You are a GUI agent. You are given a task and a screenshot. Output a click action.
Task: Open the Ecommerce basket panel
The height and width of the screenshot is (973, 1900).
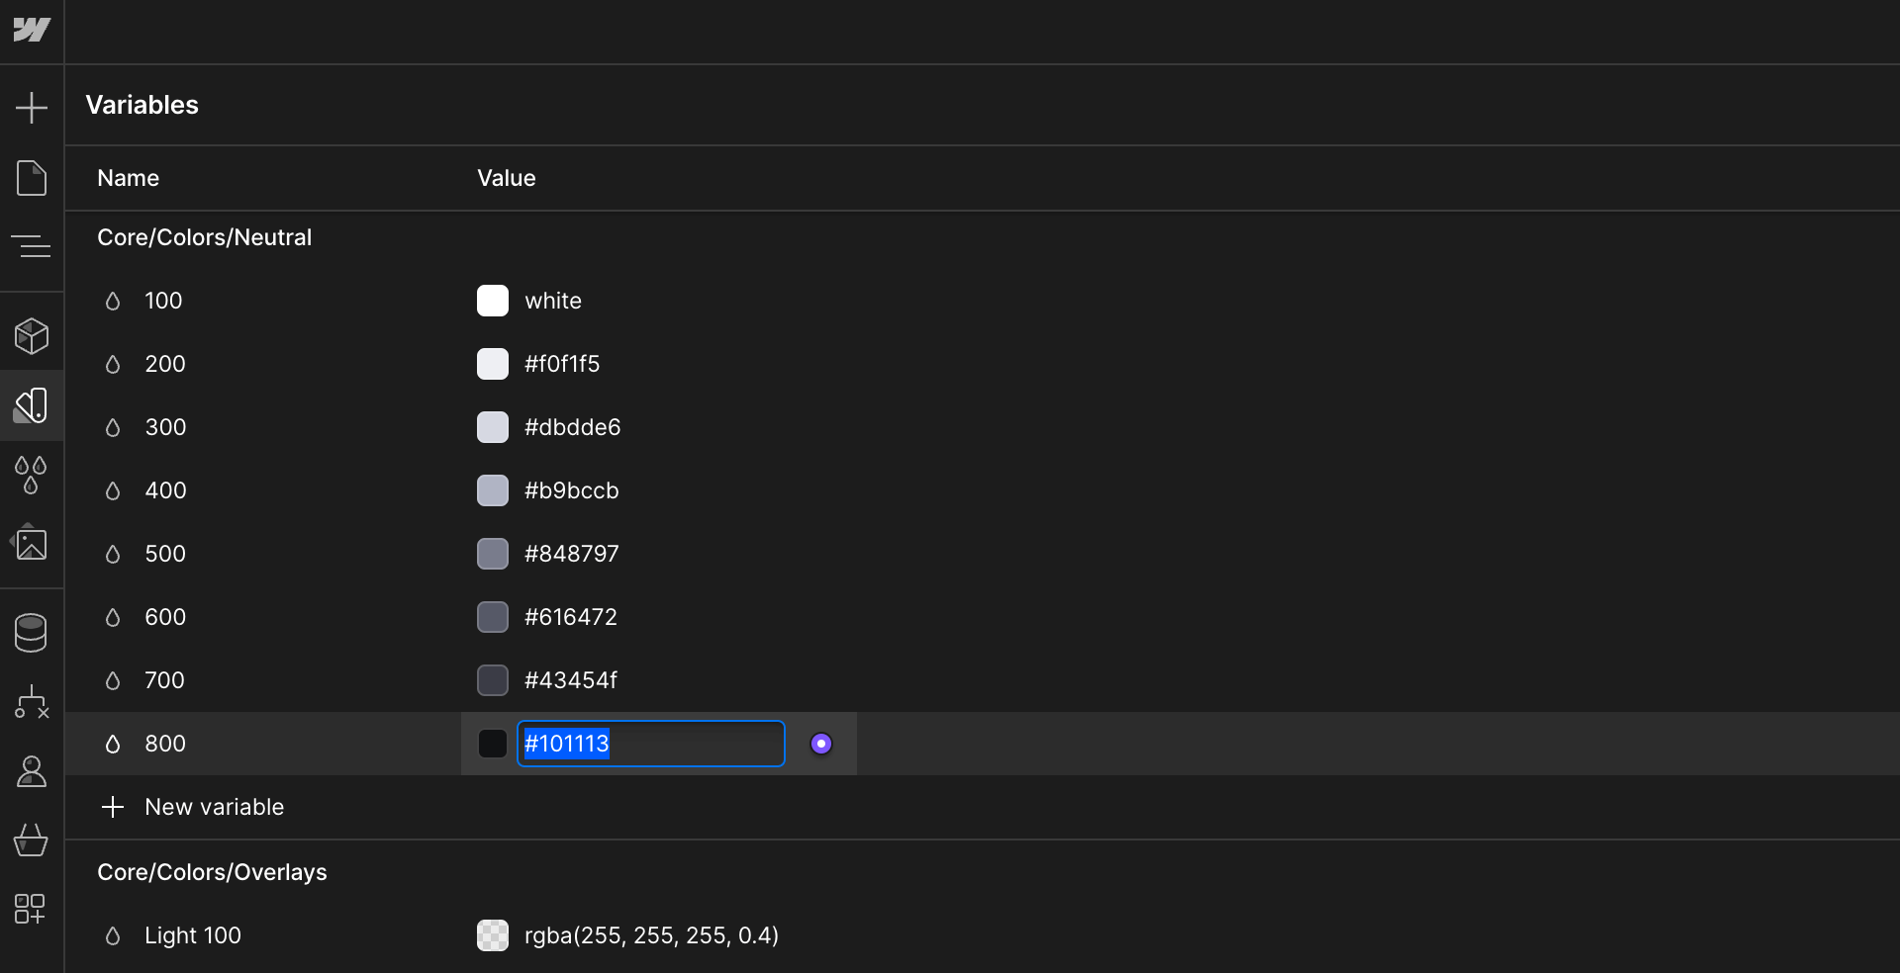[x=33, y=840]
